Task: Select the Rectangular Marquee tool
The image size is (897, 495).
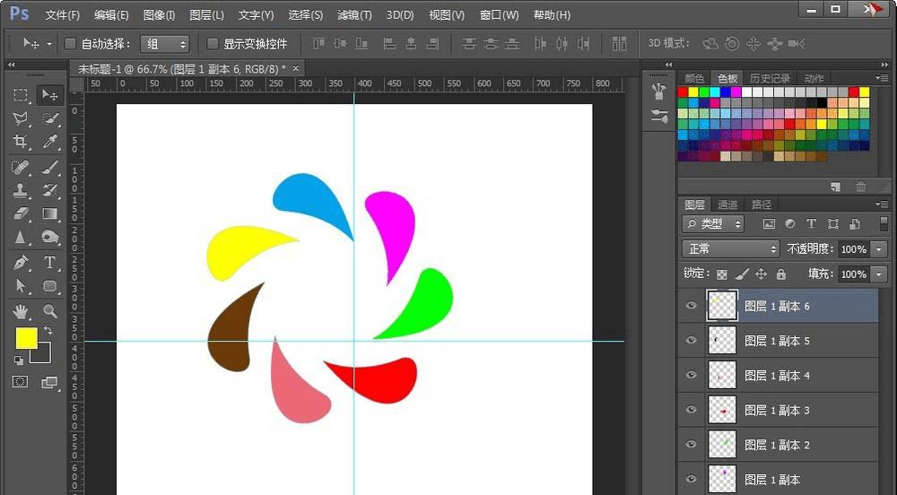Action: pos(21,95)
